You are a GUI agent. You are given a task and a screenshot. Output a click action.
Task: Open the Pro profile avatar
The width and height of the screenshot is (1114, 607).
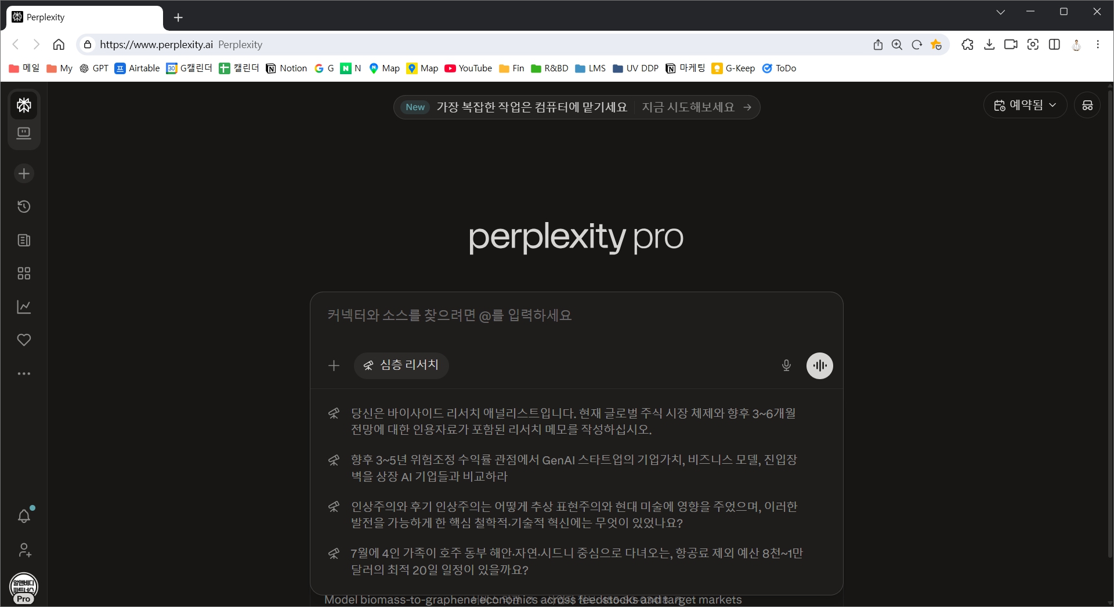pos(24,588)
